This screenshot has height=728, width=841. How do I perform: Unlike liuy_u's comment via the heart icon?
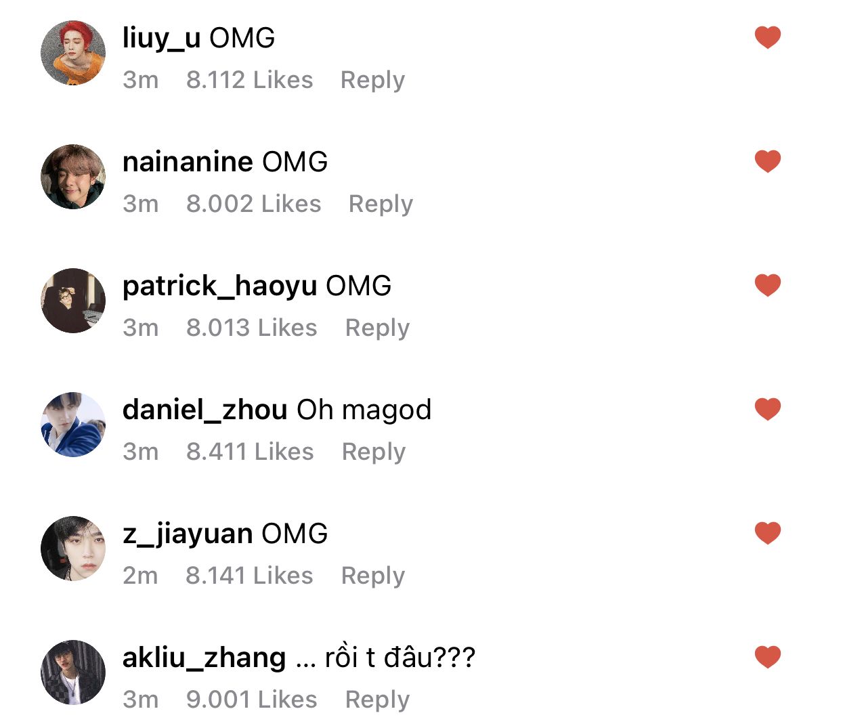(768, 37)
